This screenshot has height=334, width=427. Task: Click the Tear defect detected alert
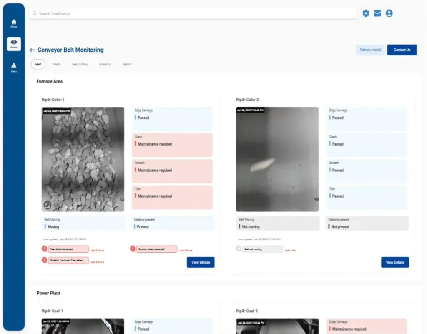[x=69, y=249]
